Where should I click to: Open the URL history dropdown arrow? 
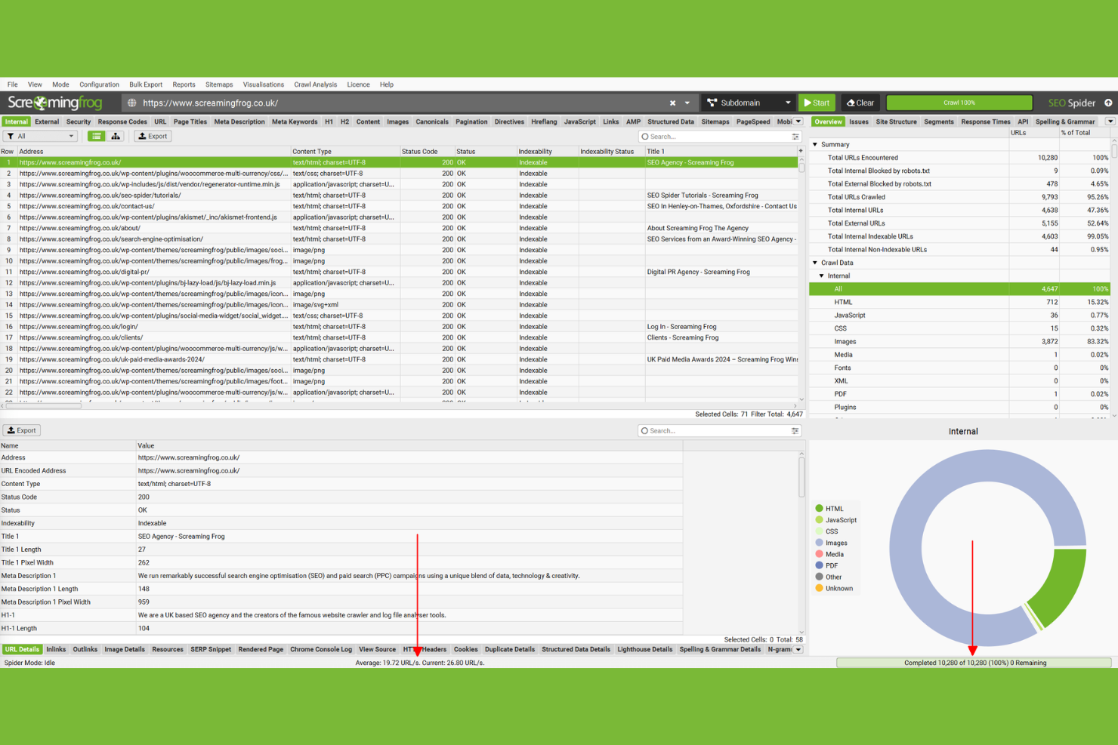(x=687, y=103)
